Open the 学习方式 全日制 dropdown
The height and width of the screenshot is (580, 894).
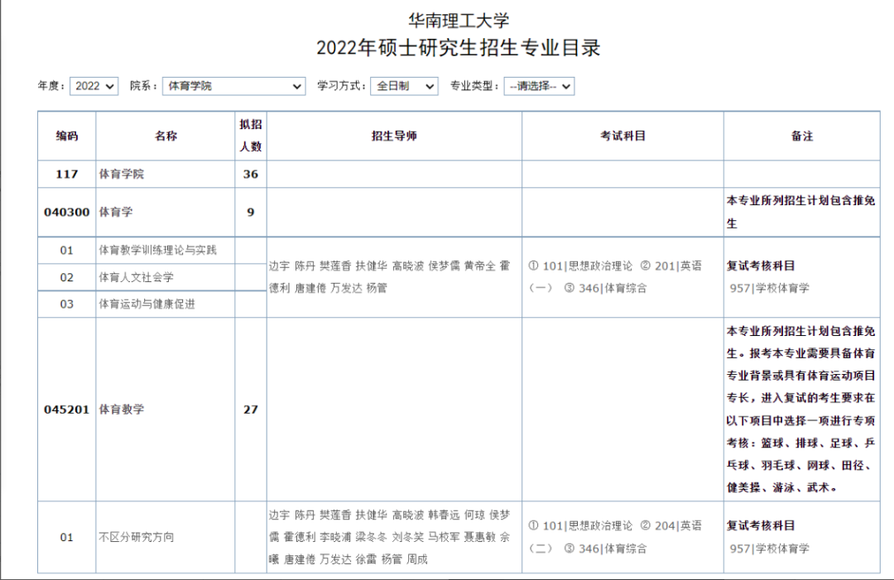(x=404, y=86)
